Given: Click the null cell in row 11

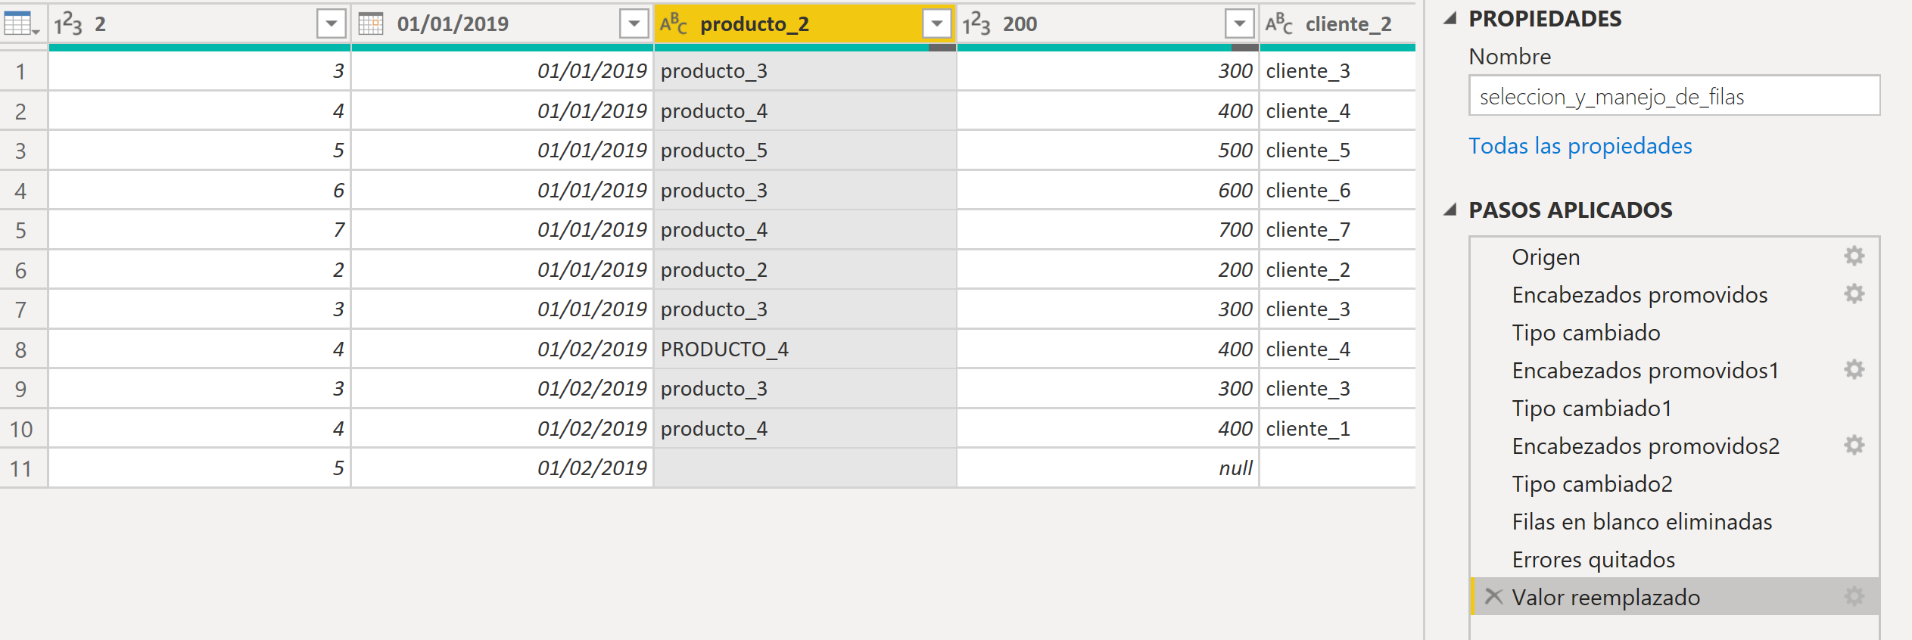Looking at the screenshot, I should 1107,468.
